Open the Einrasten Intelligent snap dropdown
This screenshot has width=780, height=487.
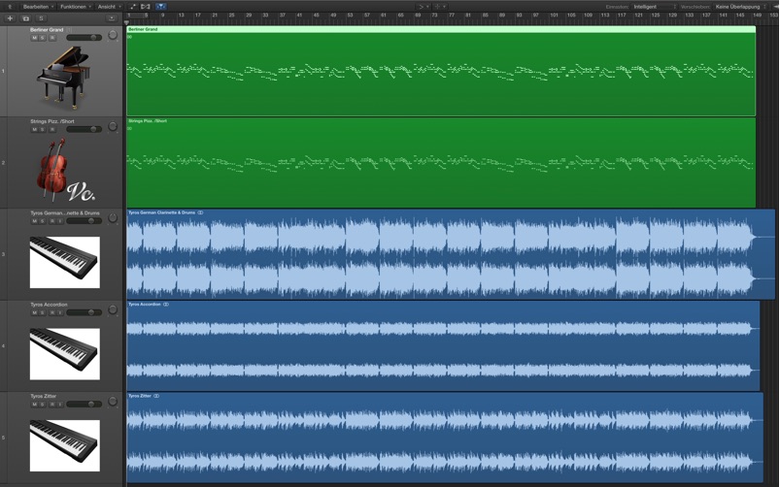pos(654,7)
